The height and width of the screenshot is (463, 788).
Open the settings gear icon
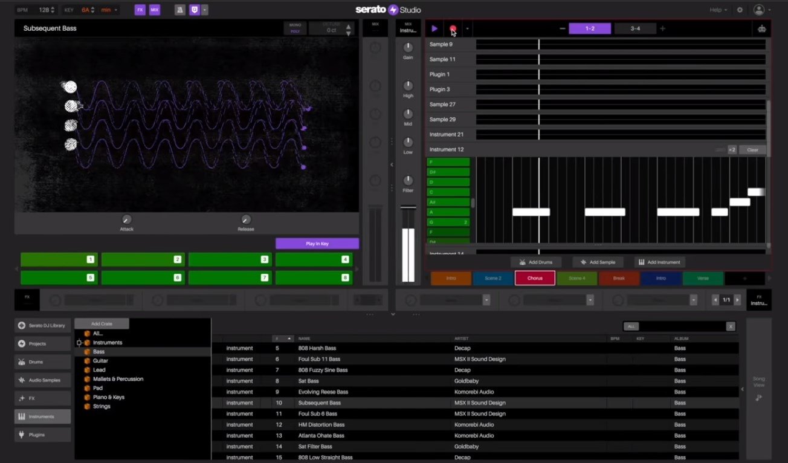[x=740, y=10]
